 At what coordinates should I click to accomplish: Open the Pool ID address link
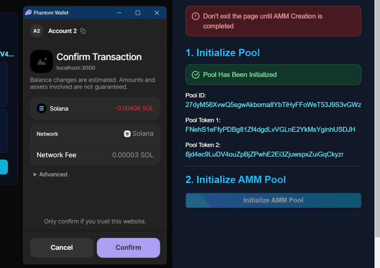tap(273, 105)
